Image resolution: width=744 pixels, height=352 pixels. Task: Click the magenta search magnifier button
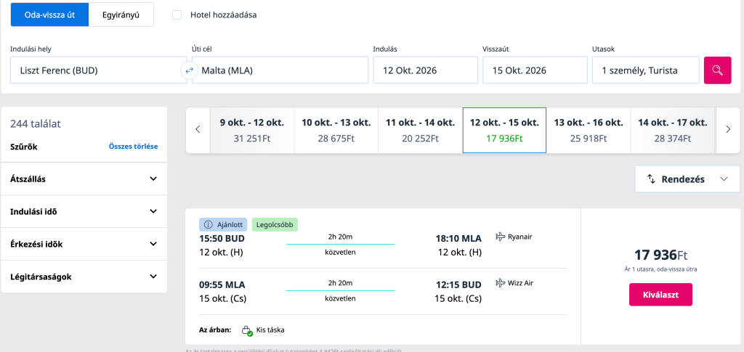coord(717,70)
